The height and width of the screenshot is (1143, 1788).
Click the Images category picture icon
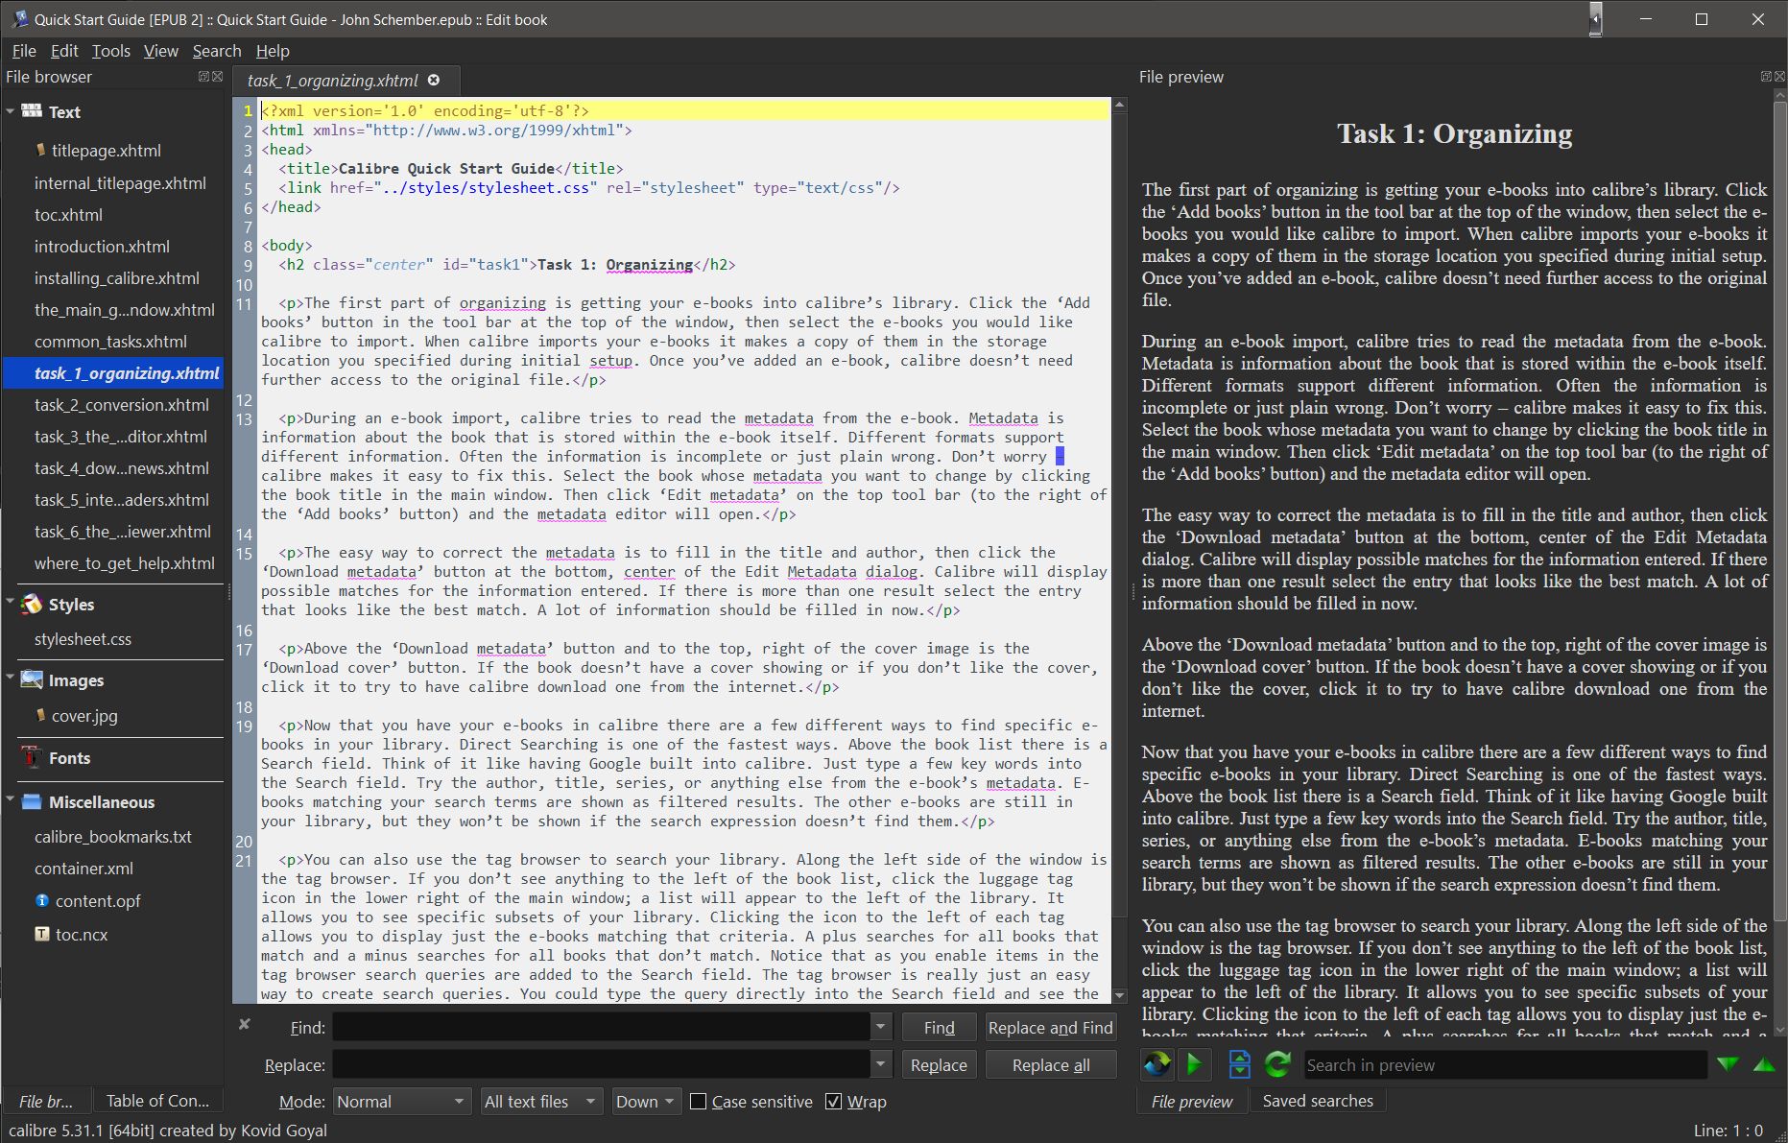click(x=32, y=679)
